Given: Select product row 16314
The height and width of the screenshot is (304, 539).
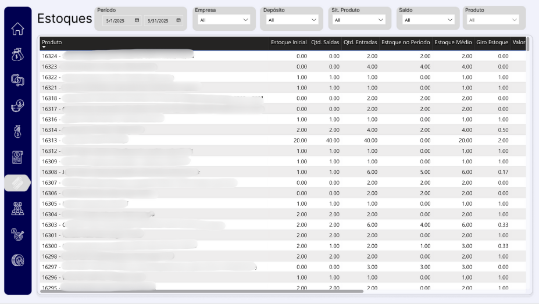Looking at the screenshot, I should pyautogui.click(x=283, y=130).
